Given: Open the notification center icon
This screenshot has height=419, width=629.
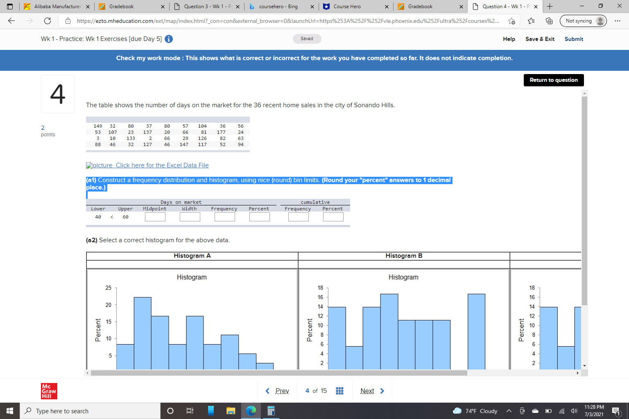Looking at the screenshot, I should click(616, 411).
